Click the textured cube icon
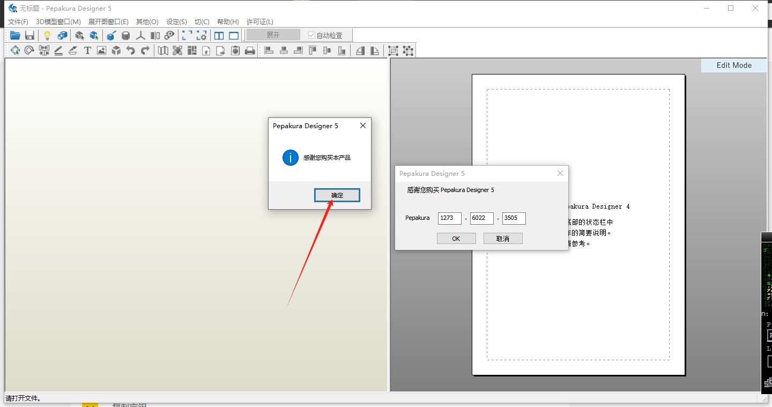The width and height of the screenshot is (772, 407). [x=62, y=35]
